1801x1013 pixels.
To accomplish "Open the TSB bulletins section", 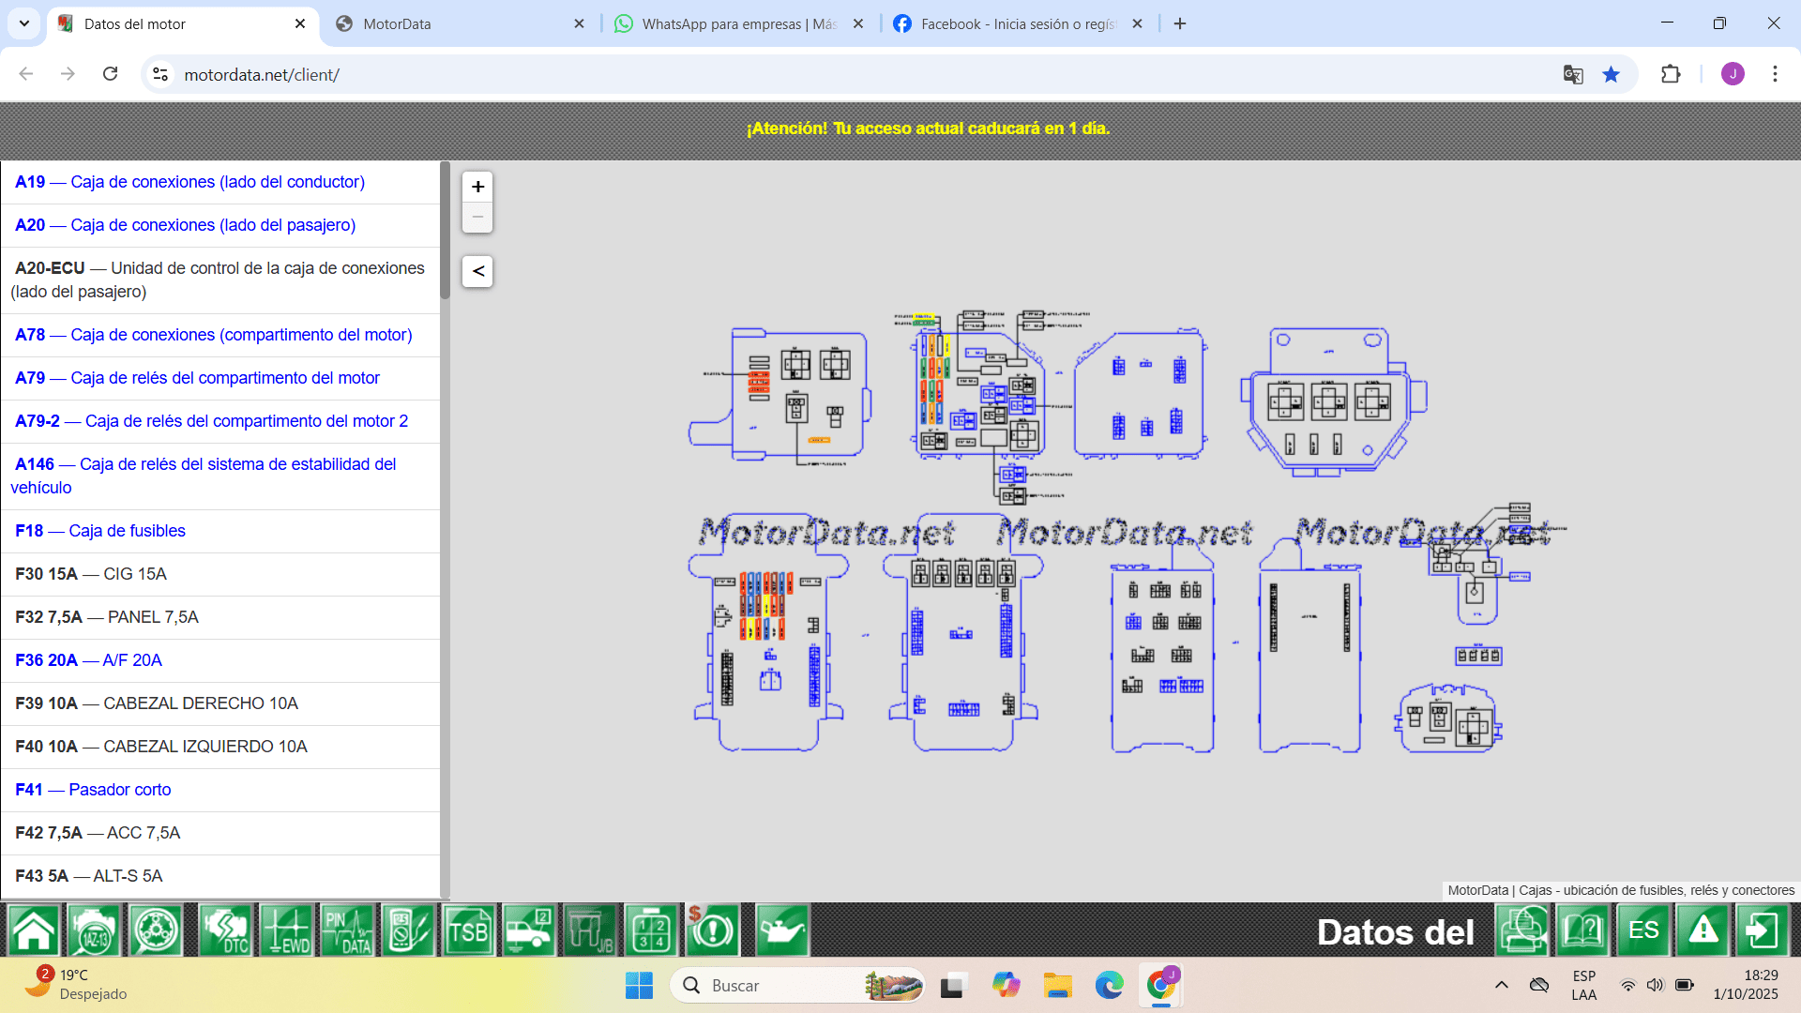I will [x=469, y=930].
